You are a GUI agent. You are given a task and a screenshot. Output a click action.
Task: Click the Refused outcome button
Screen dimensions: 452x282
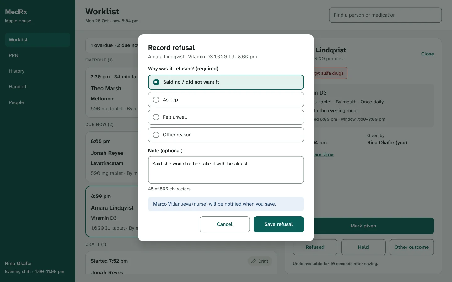tap(315, 247)
